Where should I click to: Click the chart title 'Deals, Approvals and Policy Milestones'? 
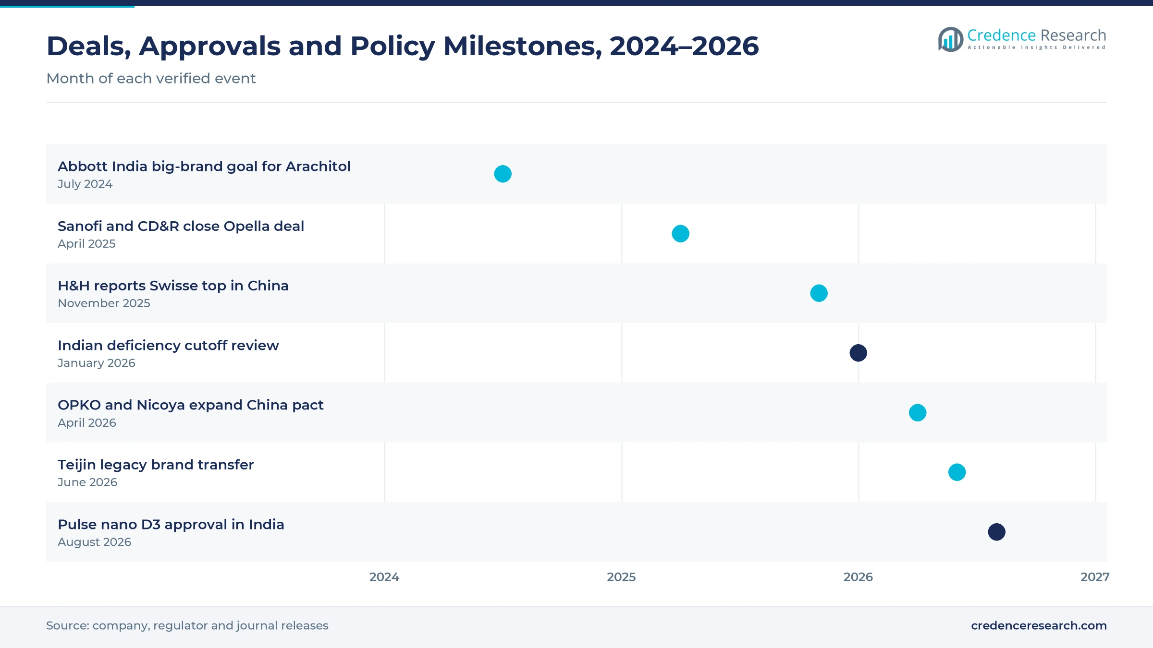click(x=403, y=47)
